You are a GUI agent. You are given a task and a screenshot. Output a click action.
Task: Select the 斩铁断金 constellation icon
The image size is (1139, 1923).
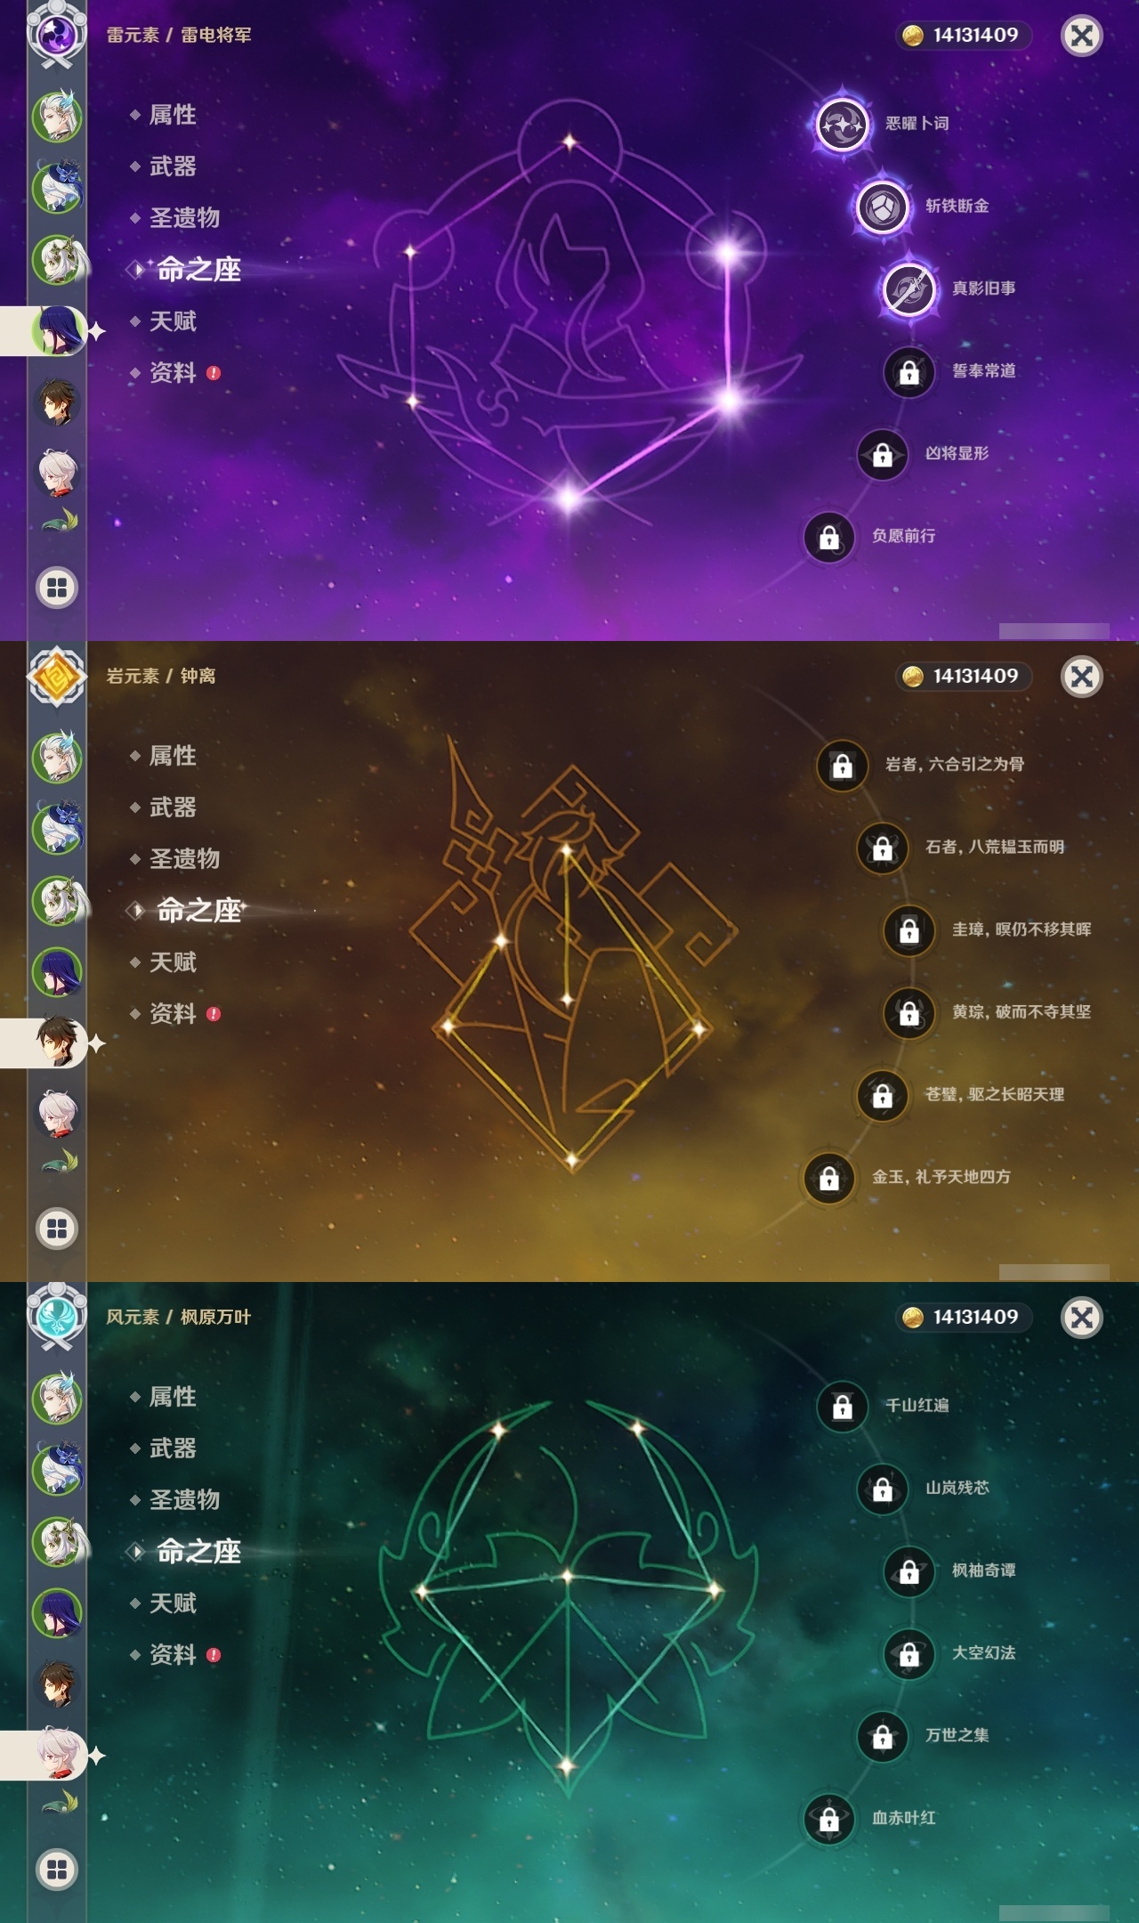pos(882,207)
